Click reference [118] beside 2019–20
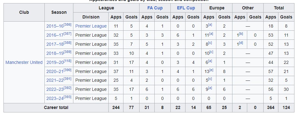The height and width of the screenshot is (114, 297). point(67,61)
